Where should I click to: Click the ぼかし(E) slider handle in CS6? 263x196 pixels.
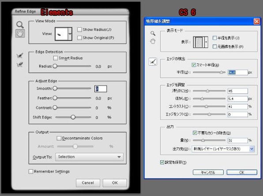[x=202, y=99]
